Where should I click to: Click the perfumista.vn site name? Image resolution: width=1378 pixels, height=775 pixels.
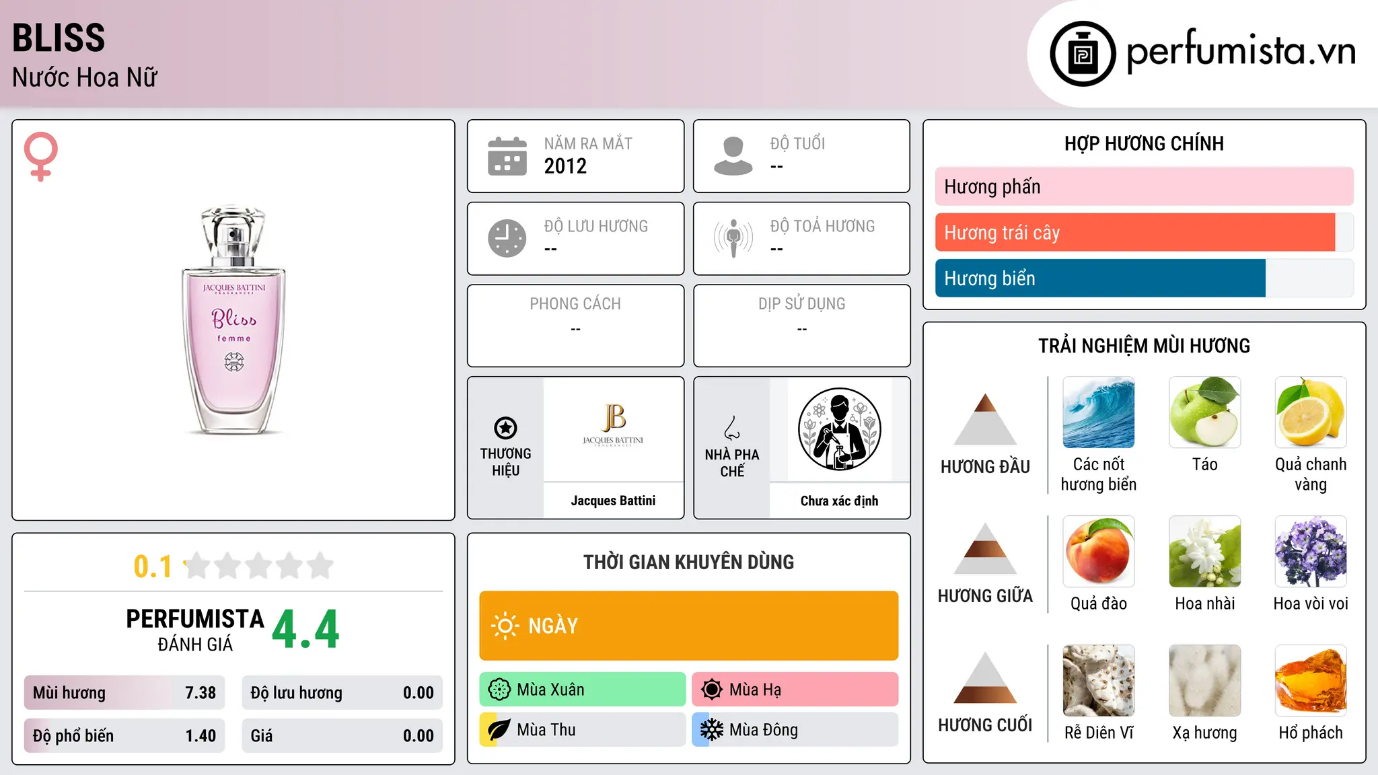tap(1241, 51)
